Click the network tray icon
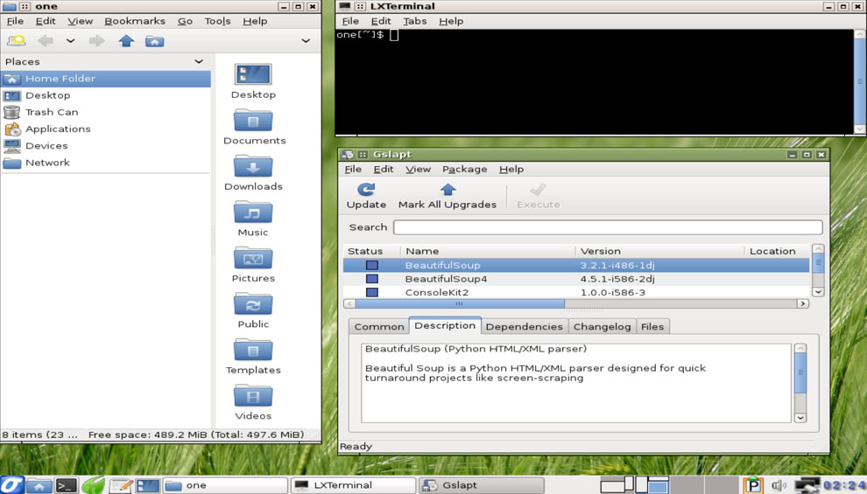This screenshot has width=867, height=494. pos(807,485)
